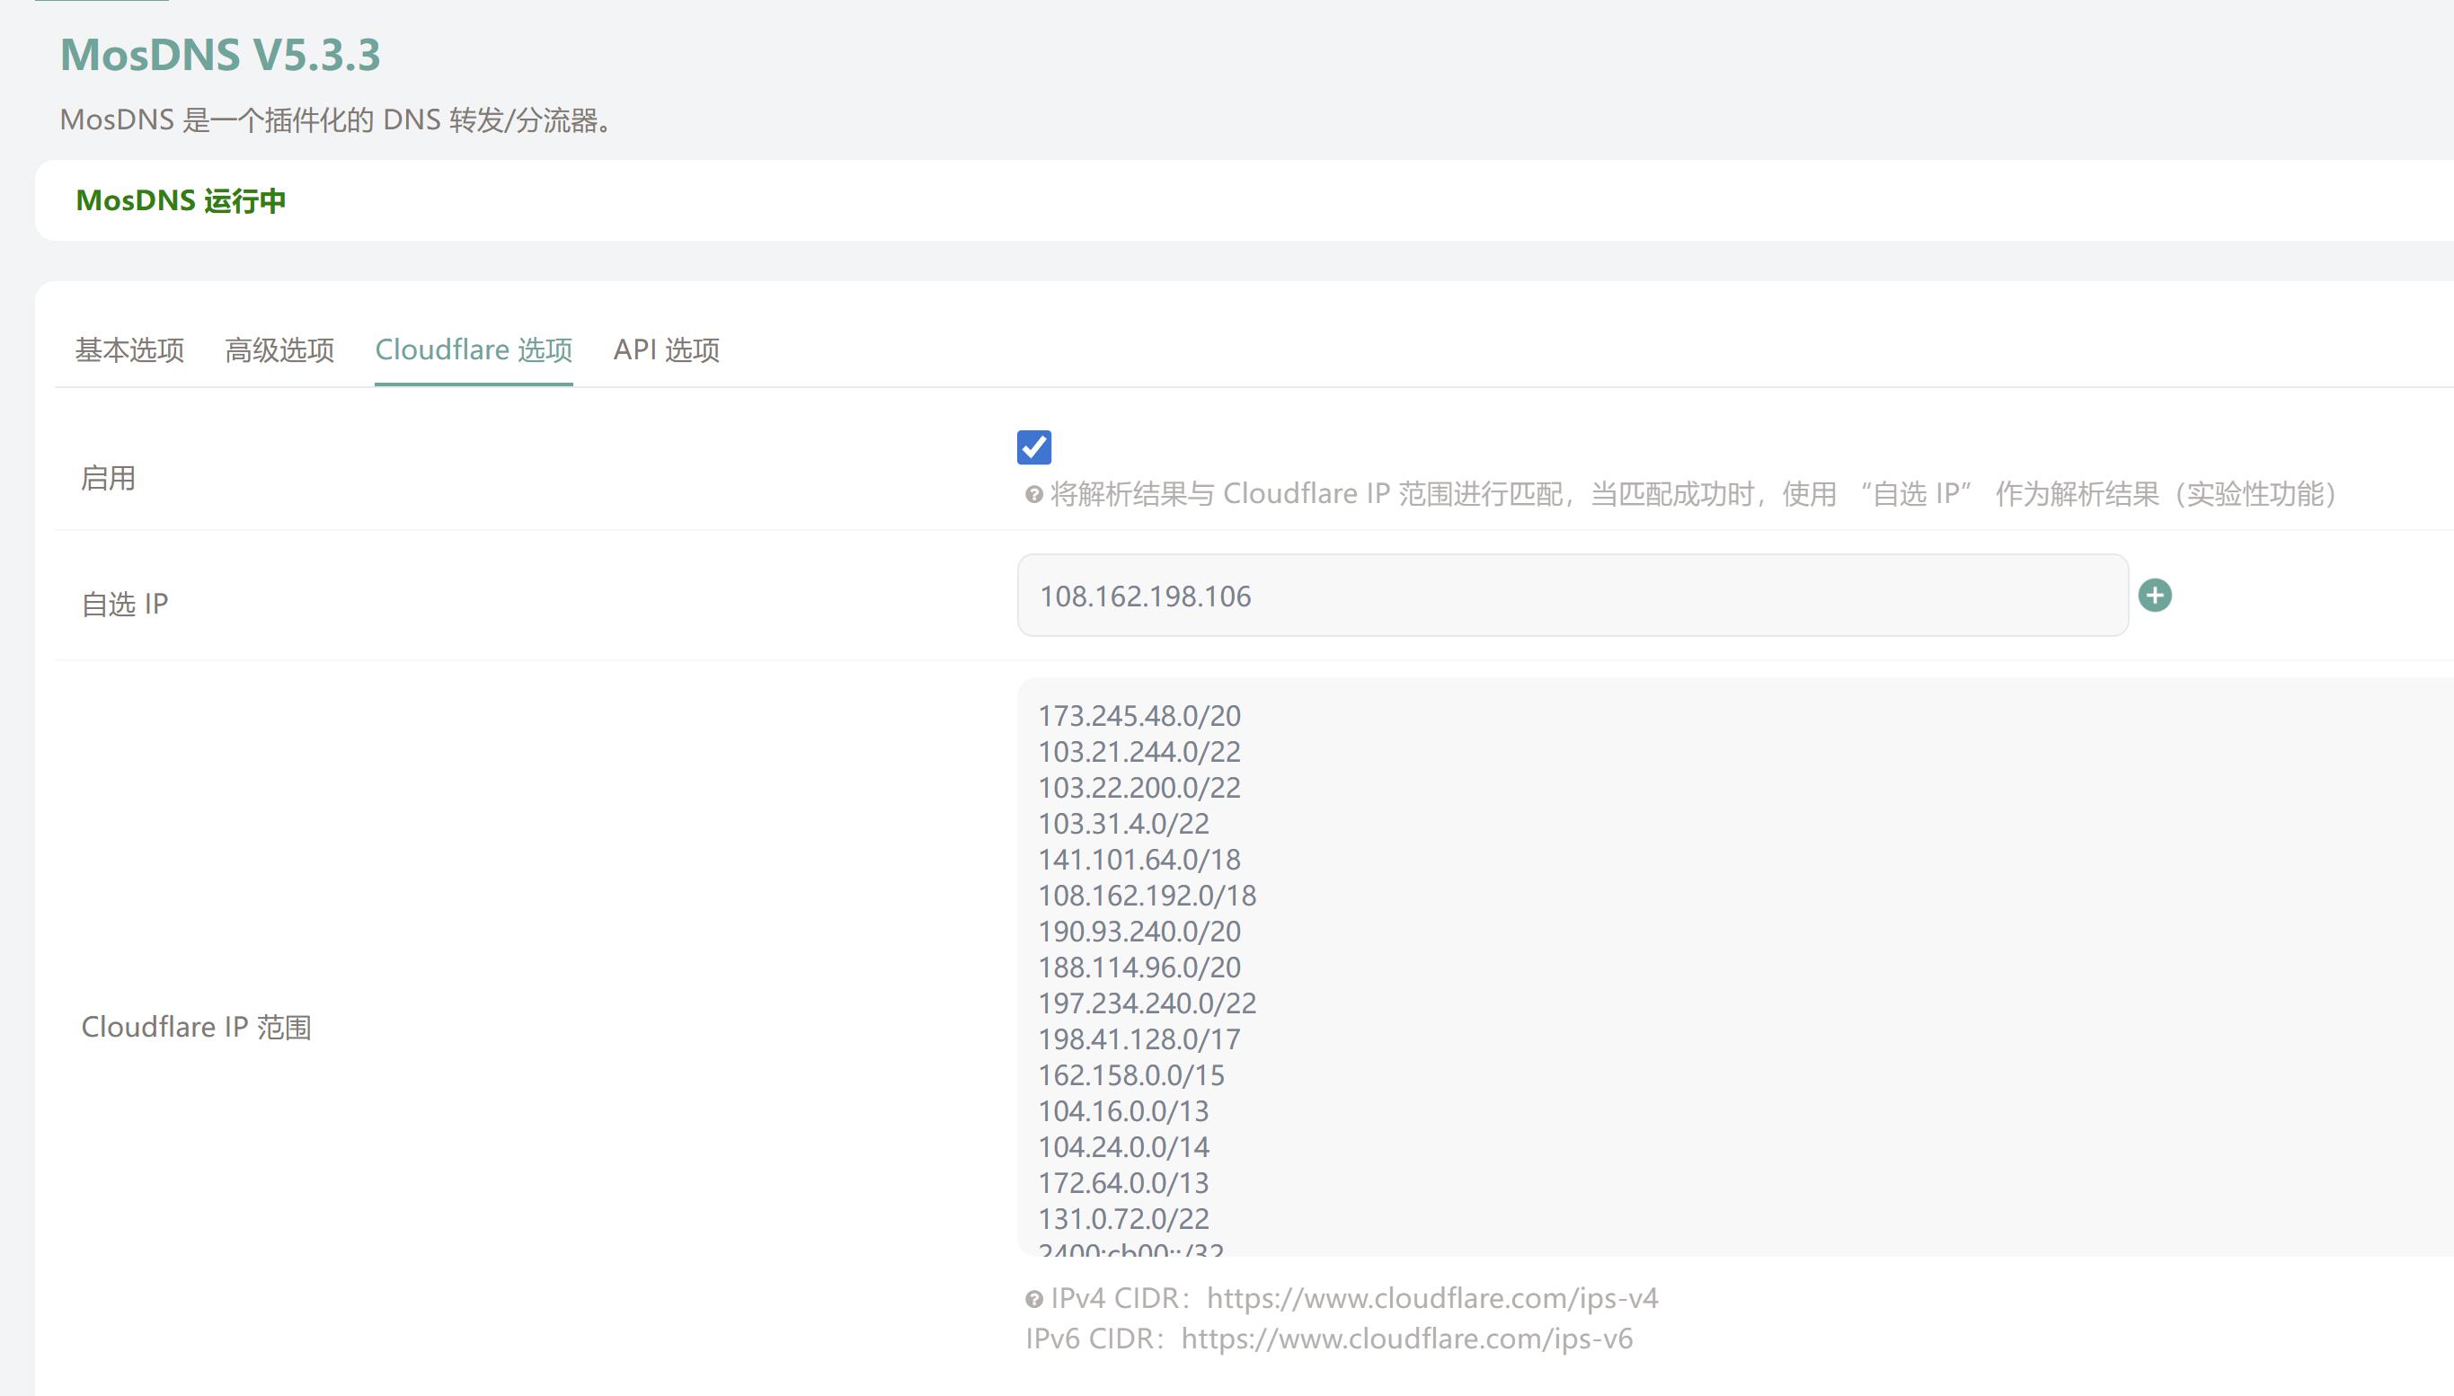Click the 108.162.192.0/18 range entry
The width and height of the screenshot is (2454, 1396).
pyautogui.click(x=1147, y=896)
